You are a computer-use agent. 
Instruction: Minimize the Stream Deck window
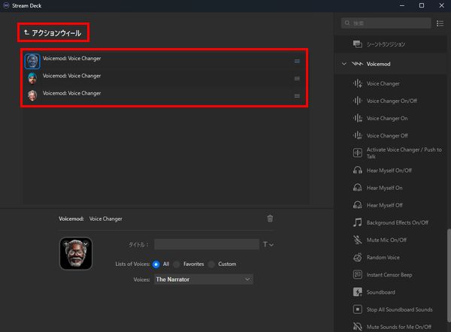402,5
